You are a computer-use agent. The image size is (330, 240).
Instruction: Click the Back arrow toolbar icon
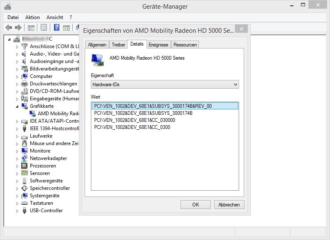click(9, 27)
